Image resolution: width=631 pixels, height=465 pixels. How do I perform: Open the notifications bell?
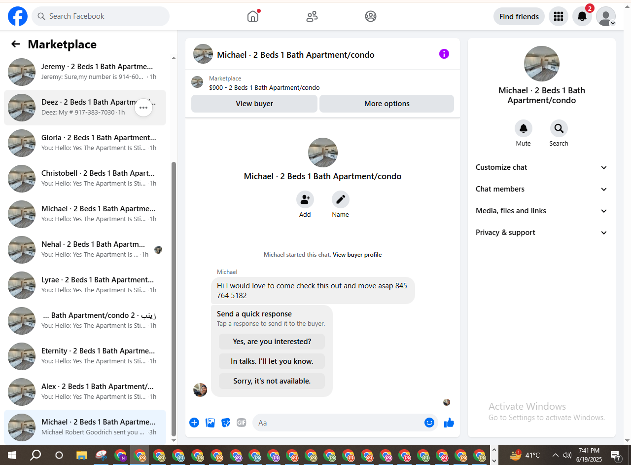point(582,16)
